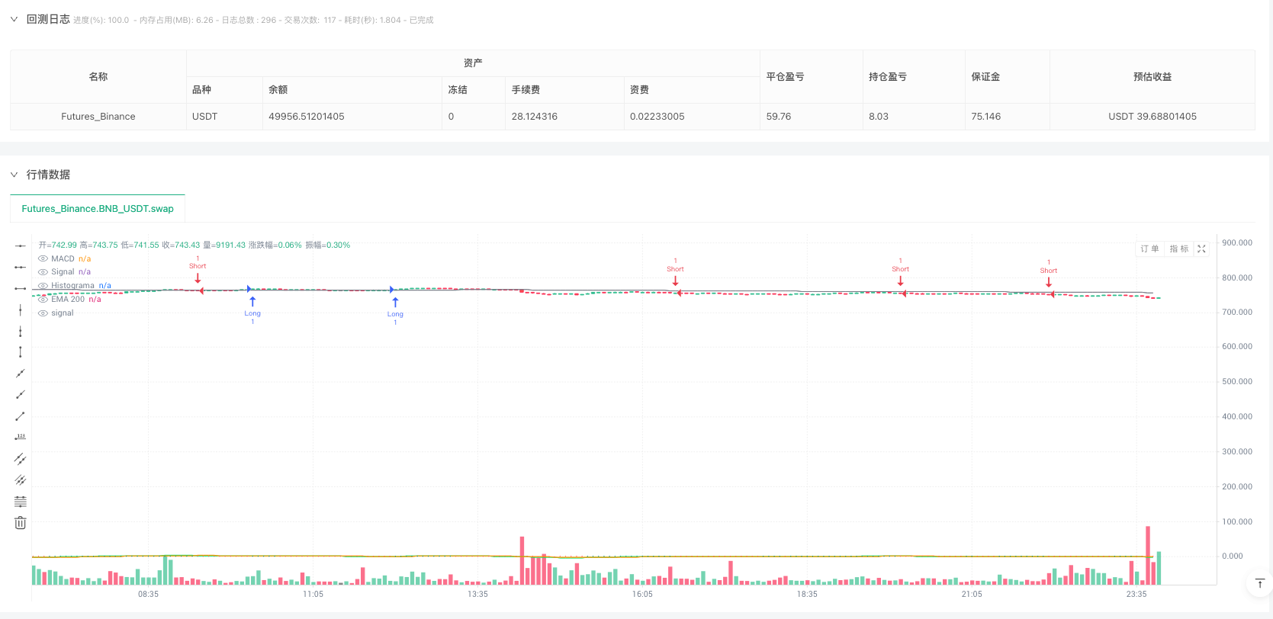
Task: Click the OHLC readout starting 开=742.99
Action: [x=194, y=245]
